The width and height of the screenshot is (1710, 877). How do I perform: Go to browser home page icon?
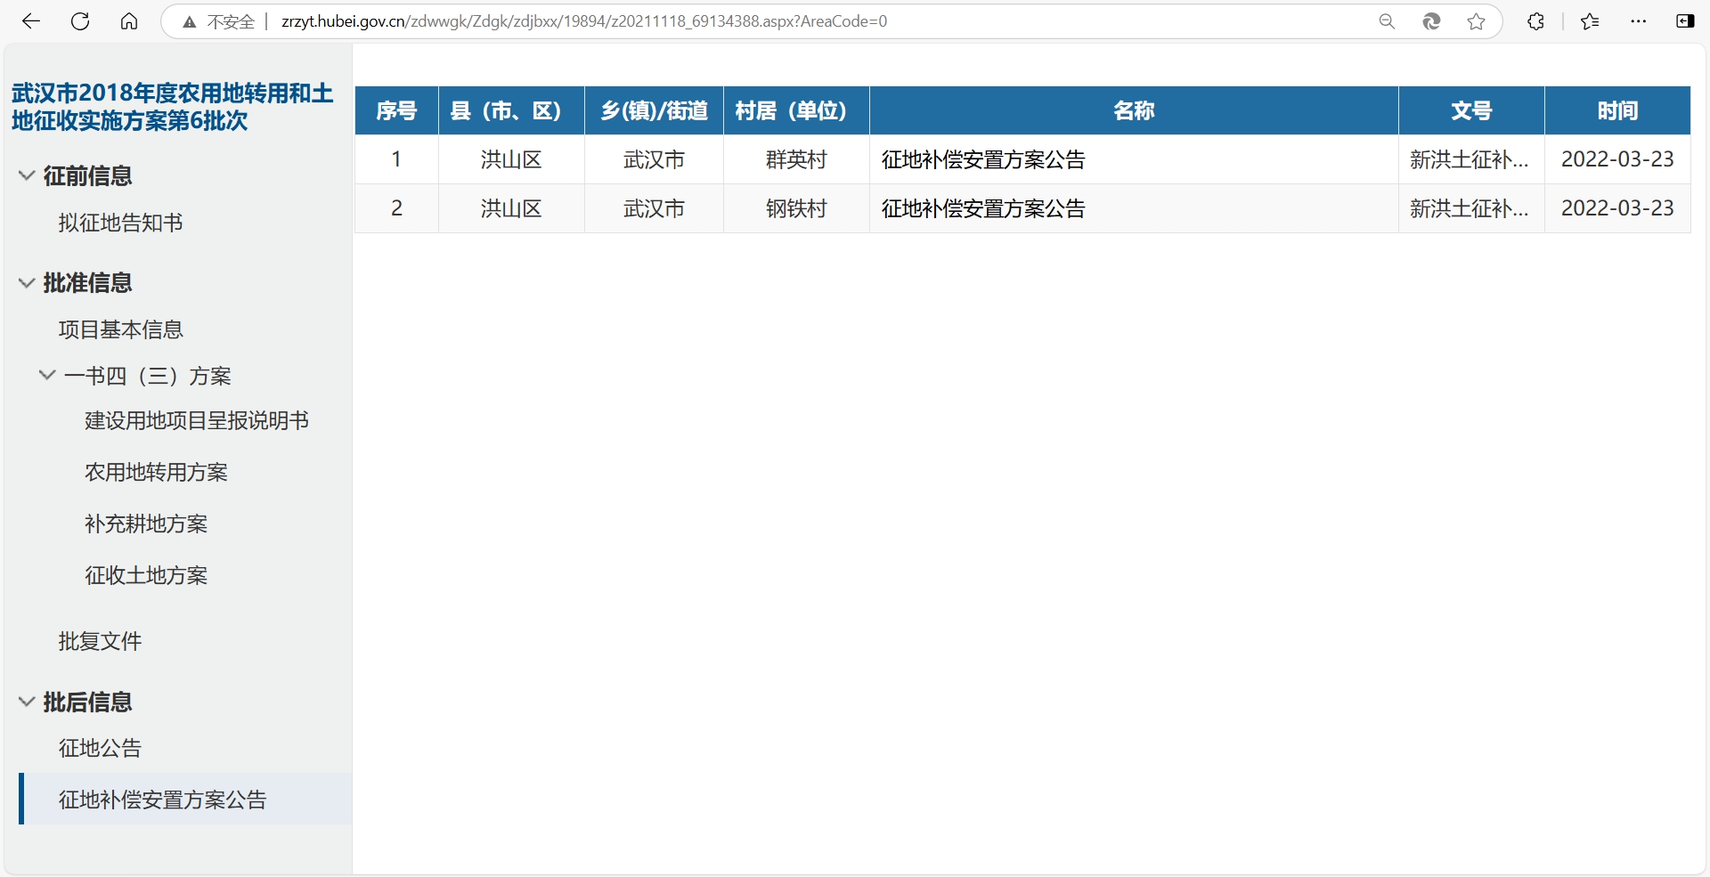click(129, 21)
